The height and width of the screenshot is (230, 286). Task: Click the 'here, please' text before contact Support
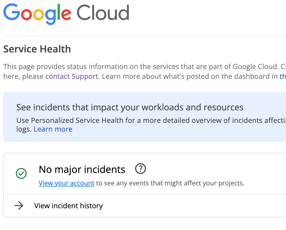point(23,76)
